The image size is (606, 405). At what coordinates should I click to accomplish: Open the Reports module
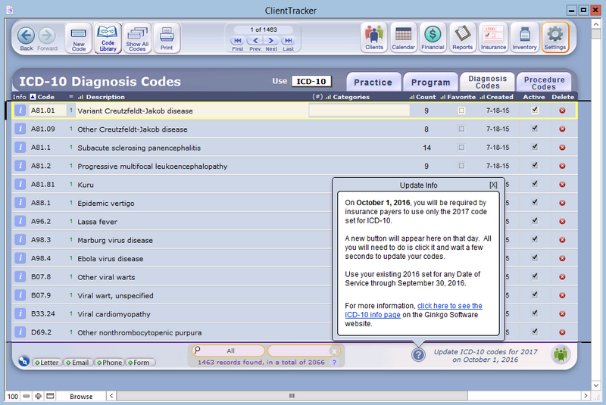(463, 37)
